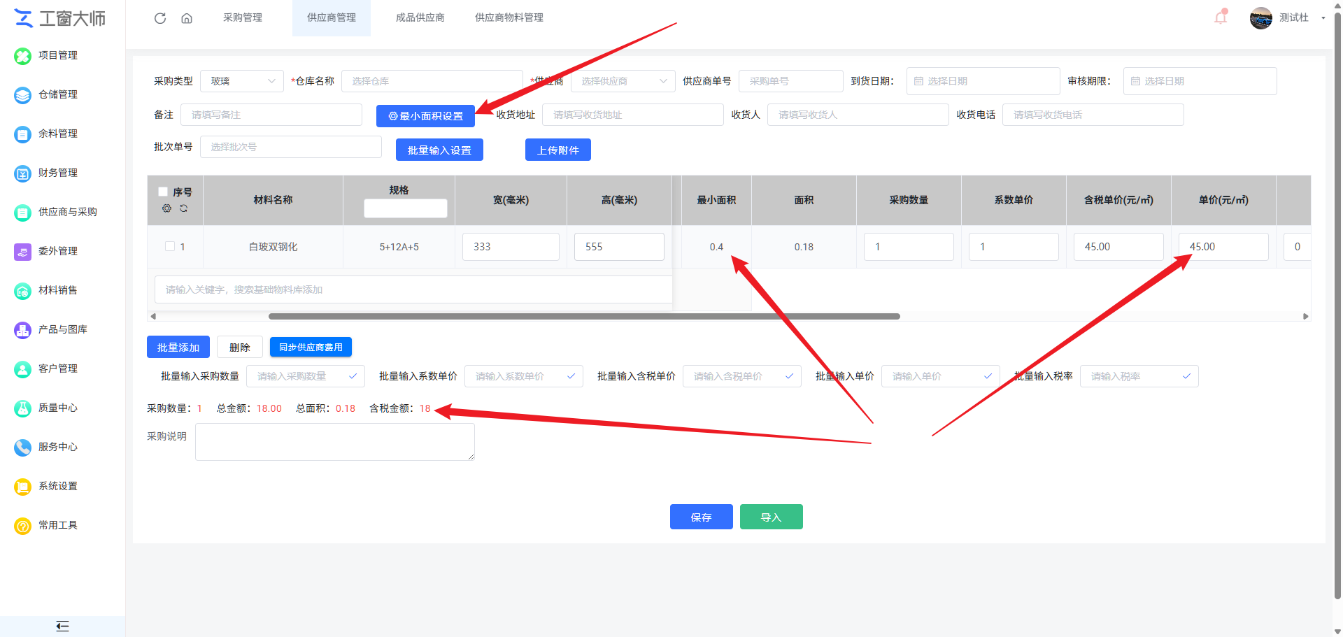Open the notification bell
This screenshot has height=637, width=1343.
pyautogui.click(x=1221, y=17)
